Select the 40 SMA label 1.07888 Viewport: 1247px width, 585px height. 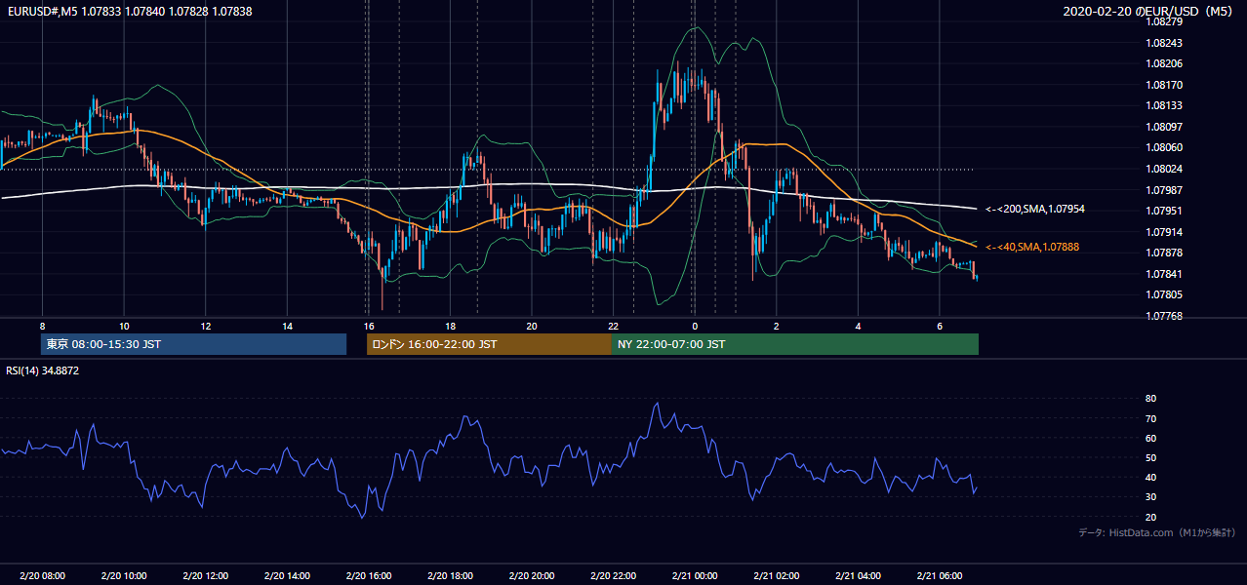[x=1032, y=248]
